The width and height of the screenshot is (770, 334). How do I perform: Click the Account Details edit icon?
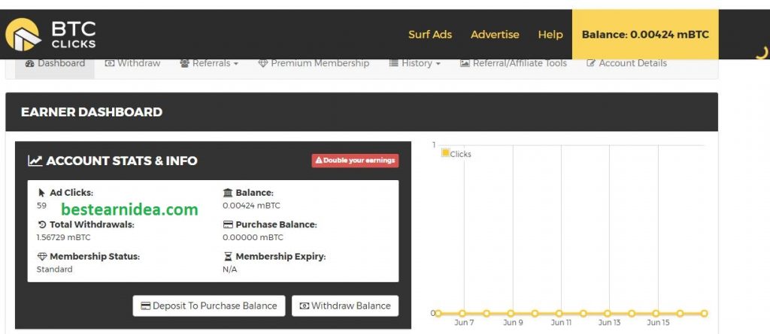[591, 64]
